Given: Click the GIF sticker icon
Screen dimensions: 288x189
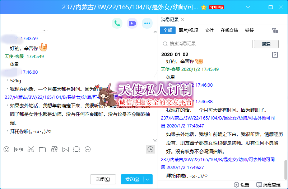Looking at the screenshot, I should pos(18,149).
